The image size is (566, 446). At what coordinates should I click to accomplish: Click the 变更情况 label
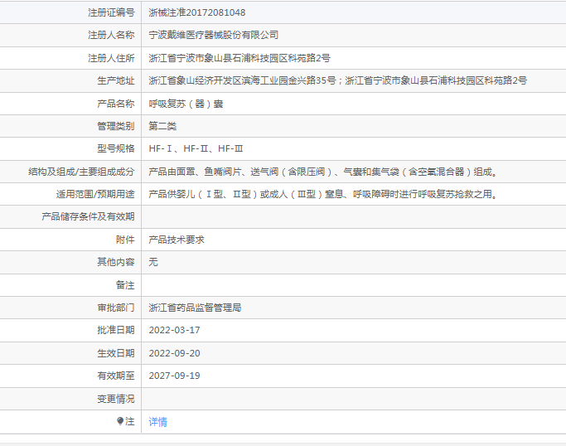point(116,399)
